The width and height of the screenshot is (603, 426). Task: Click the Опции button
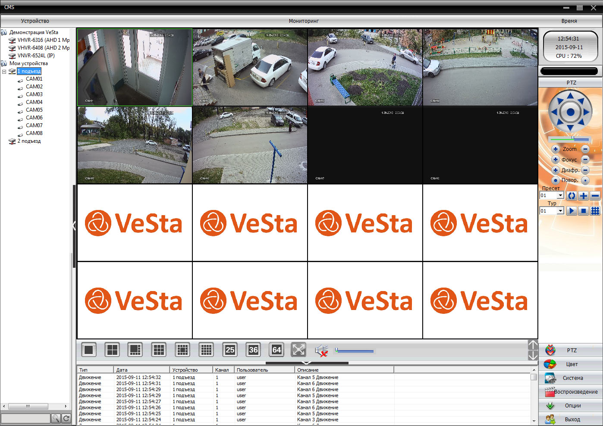tap(571, 406)
